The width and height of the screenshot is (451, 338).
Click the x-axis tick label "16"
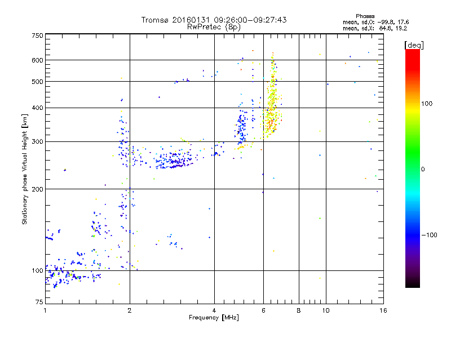(383, 310)
